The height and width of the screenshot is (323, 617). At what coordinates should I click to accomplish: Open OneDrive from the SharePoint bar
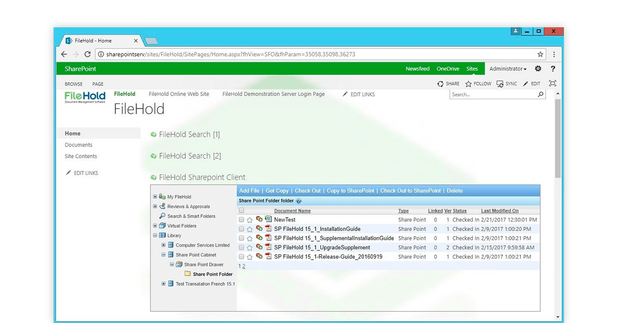(448, 69)
